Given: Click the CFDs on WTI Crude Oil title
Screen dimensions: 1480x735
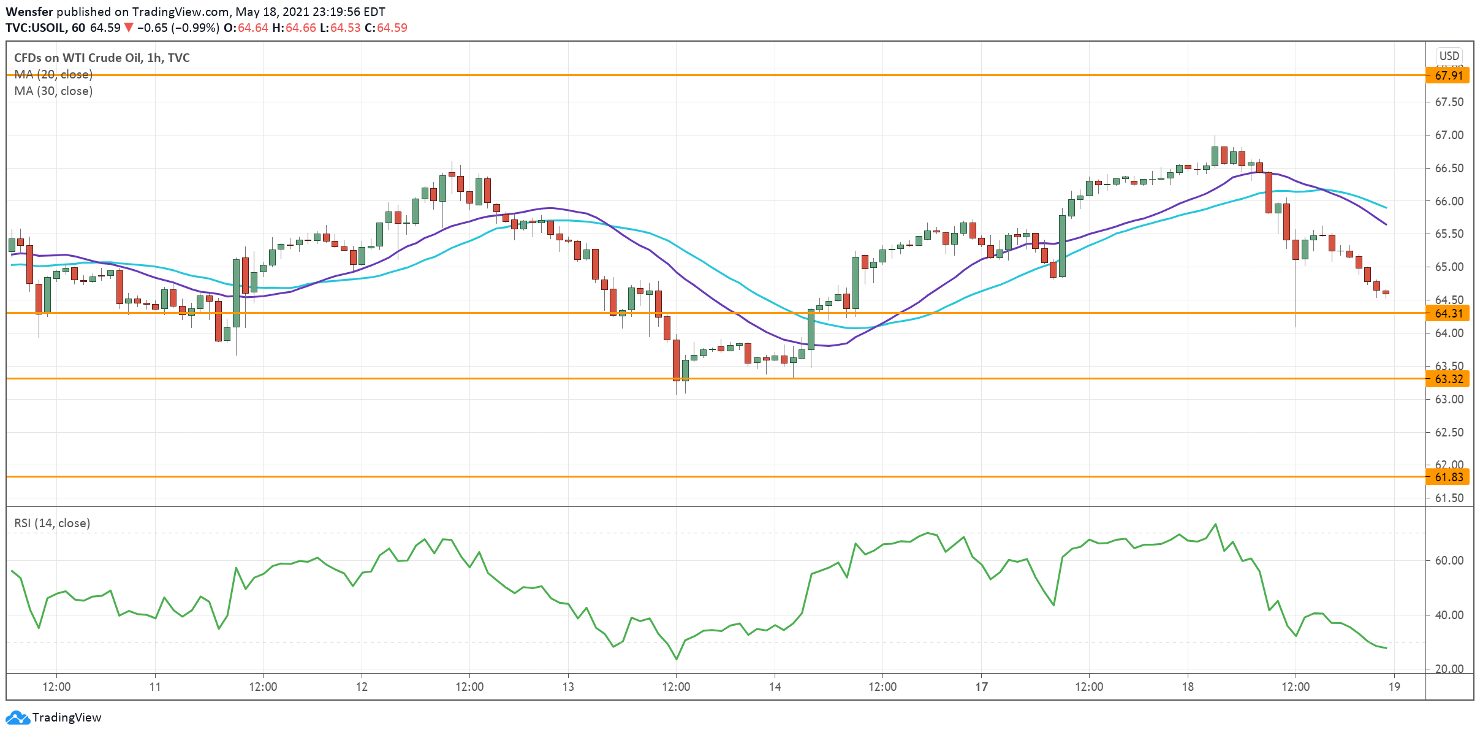Looking at the screenshot, I should click(x=102, y=58).
